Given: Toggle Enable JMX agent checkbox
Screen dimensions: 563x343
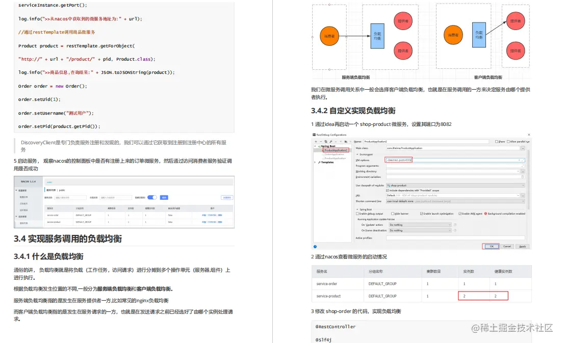Looking at the screenshot, I should pyautogui.click(x=460, y=214).
